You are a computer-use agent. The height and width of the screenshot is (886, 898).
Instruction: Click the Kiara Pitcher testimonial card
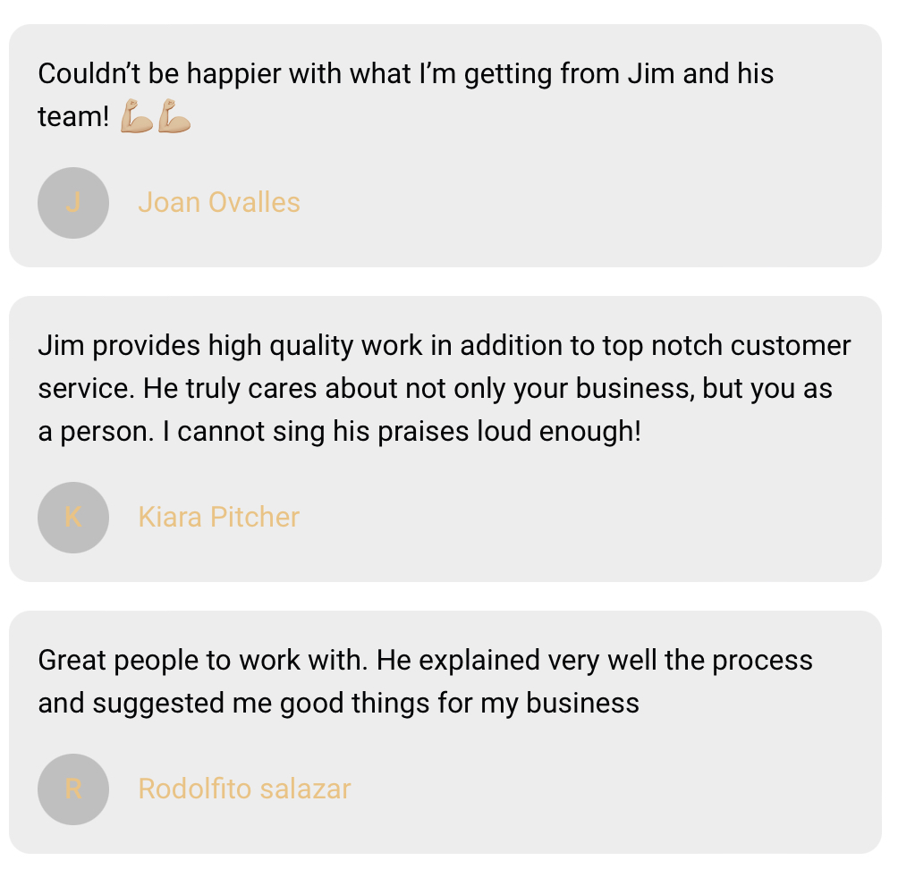pos(445,439)
